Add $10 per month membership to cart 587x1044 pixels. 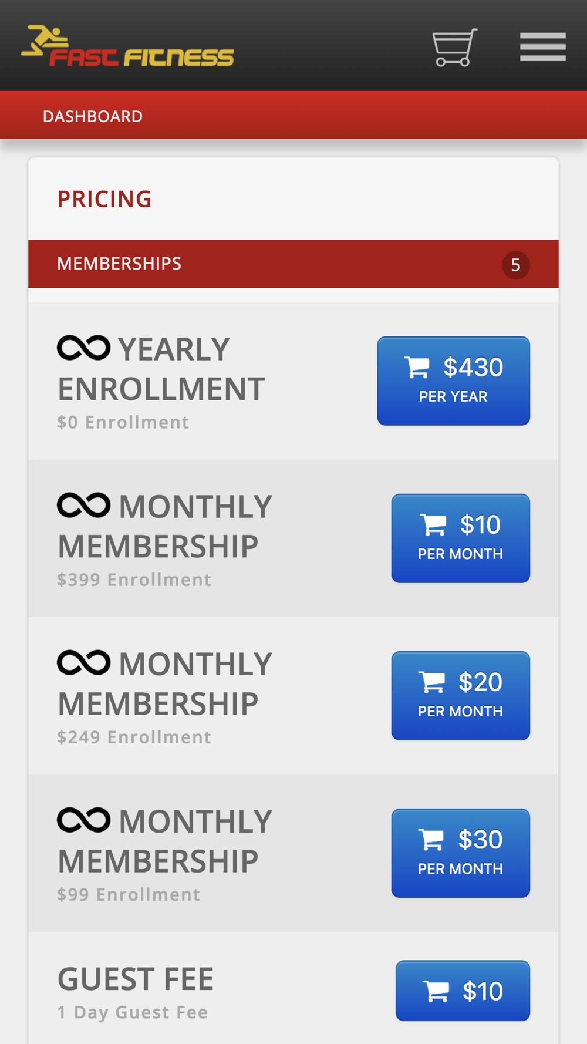pyautogui.click(x=460, y=538)
